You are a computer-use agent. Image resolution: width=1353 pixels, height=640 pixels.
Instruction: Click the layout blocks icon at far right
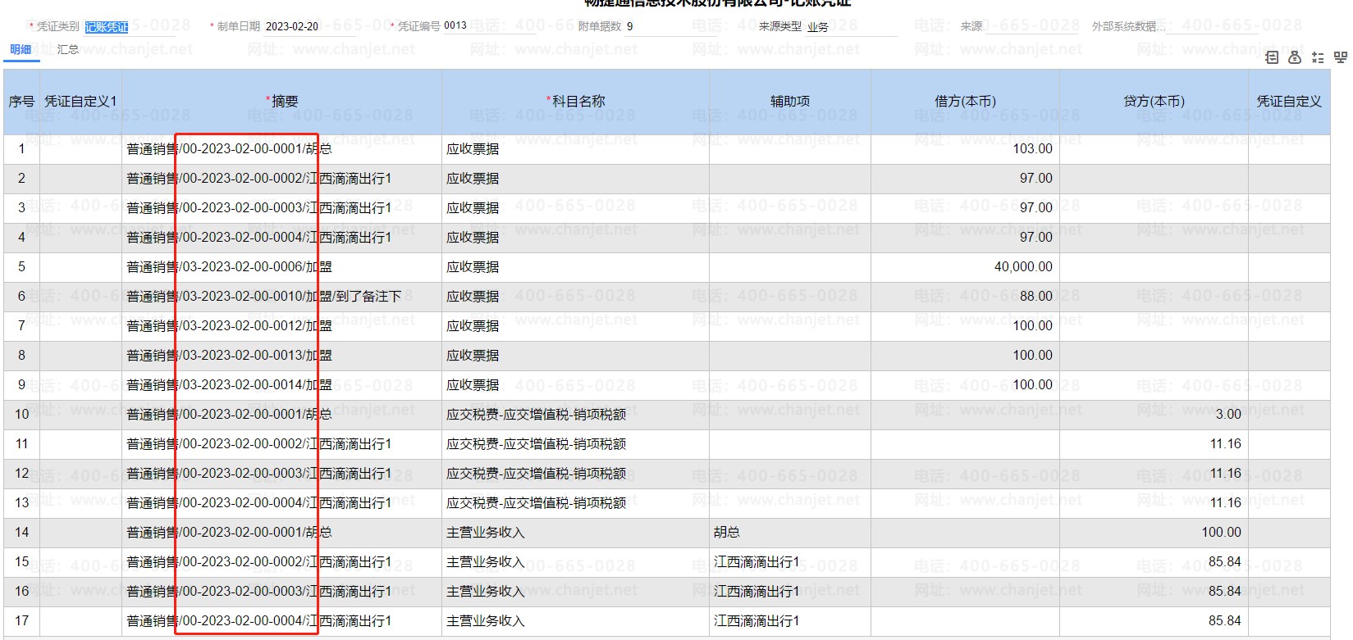click(x=1341, y=57)
